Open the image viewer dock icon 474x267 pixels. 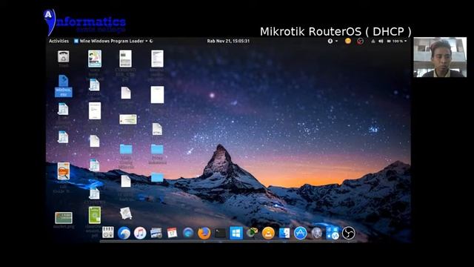pyautogui.click(x=156, y=233)
